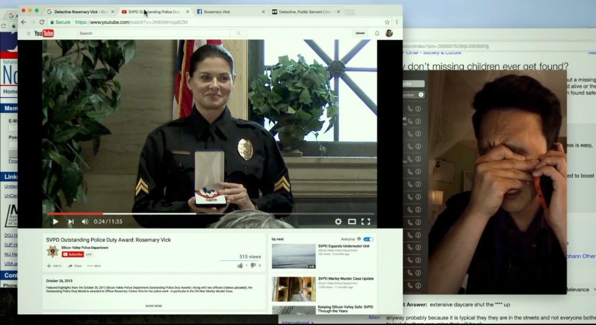This screenshot has height=325, width=596.
Task: Expand description with SHOW MORE
Action: pos(154,305)
